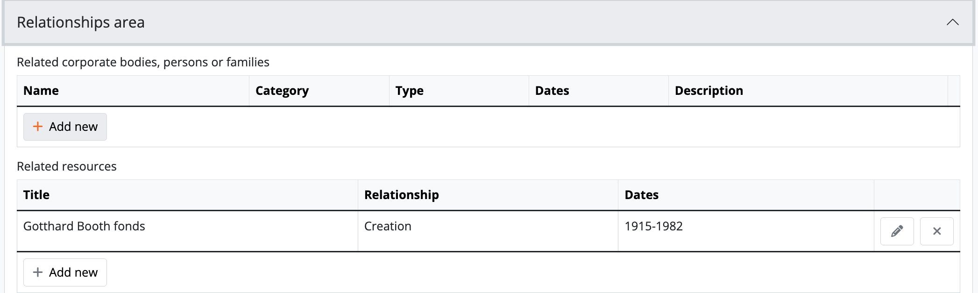Click the Related resources section label
The height and width of the screenshot is (293, 978).
[x=67, y=166]
